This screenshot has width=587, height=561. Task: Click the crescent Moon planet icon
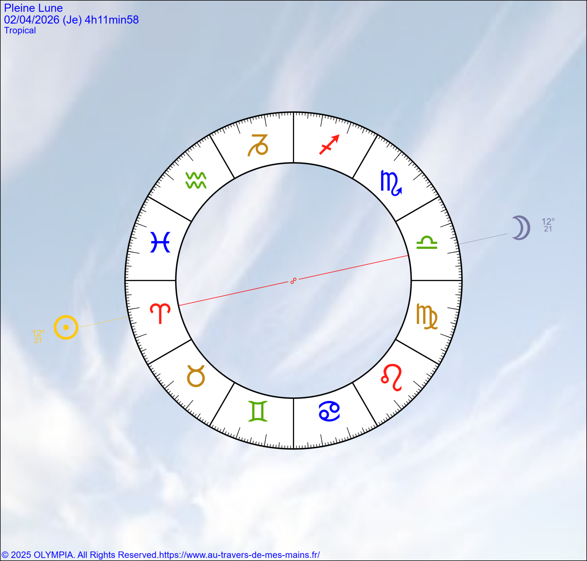[522, 227]
